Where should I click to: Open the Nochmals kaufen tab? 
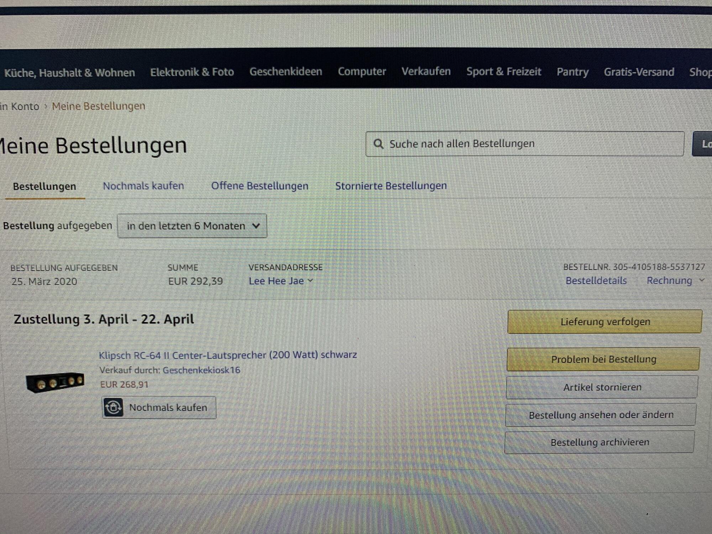tap(143, 186)
